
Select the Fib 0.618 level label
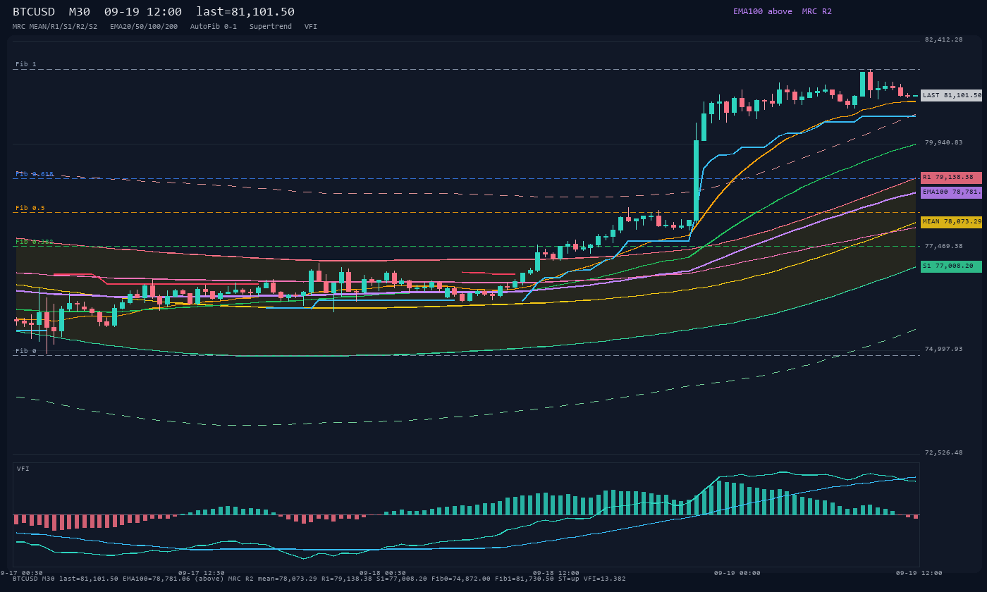point(35,174)
